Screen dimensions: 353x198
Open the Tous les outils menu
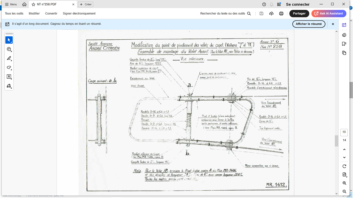coord(14,13)
